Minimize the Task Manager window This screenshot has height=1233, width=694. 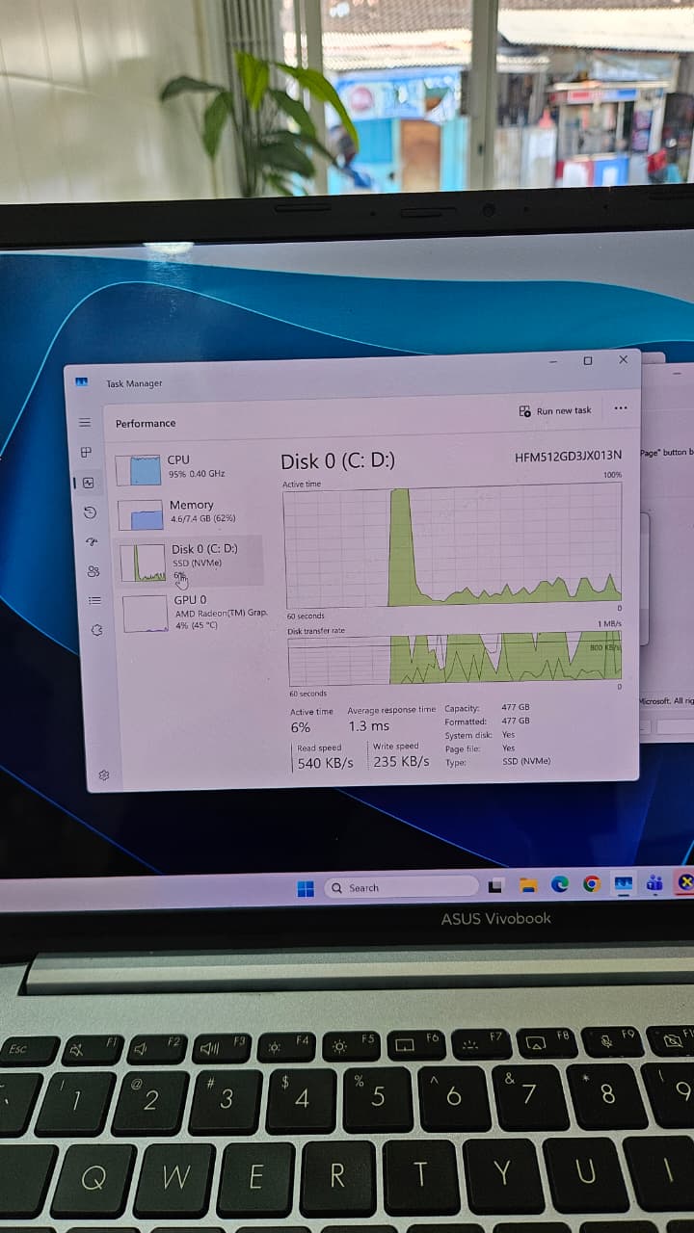coord(553,362)
